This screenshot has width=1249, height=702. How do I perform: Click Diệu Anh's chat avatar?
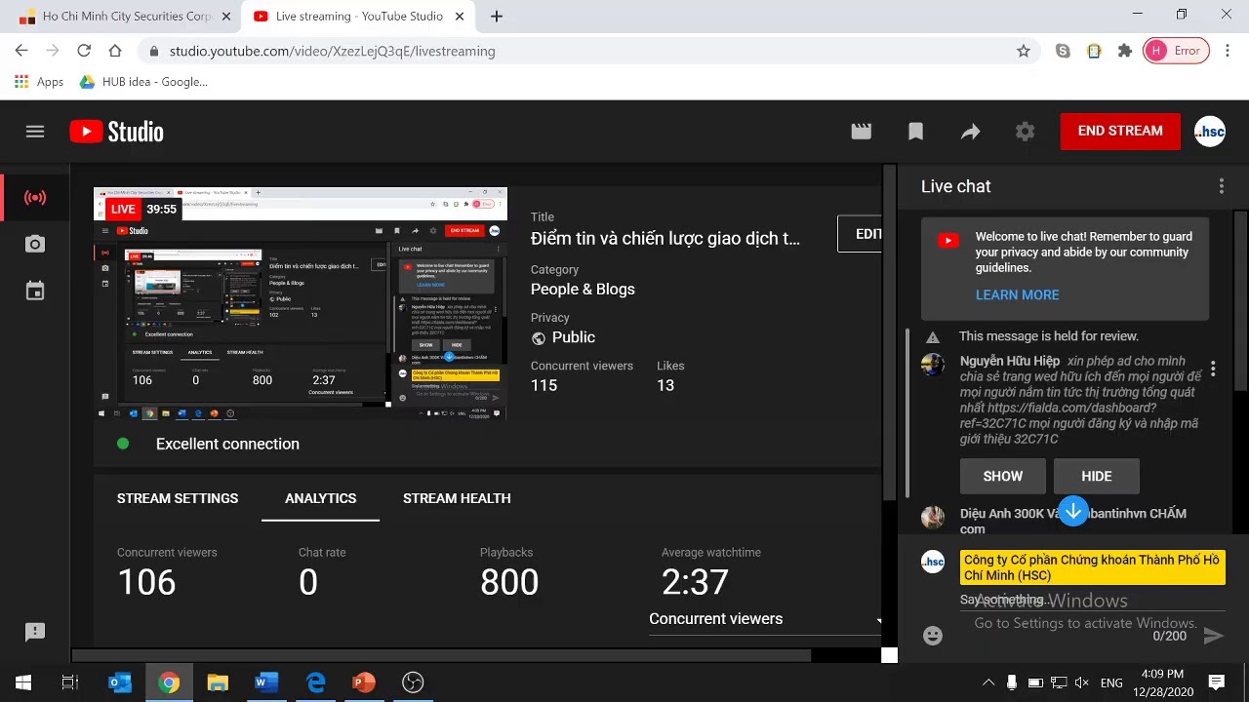[933, 517]
